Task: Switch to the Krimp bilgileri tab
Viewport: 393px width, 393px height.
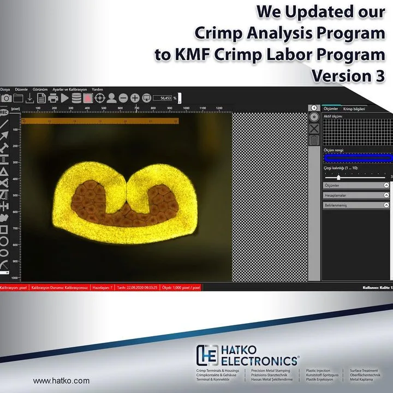Action: [354, 109]
